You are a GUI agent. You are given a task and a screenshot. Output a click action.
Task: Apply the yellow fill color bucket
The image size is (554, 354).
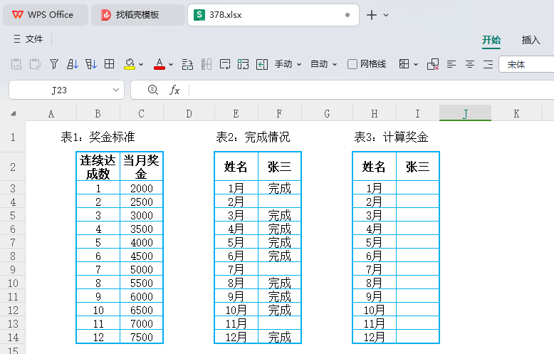click(130, 64)
